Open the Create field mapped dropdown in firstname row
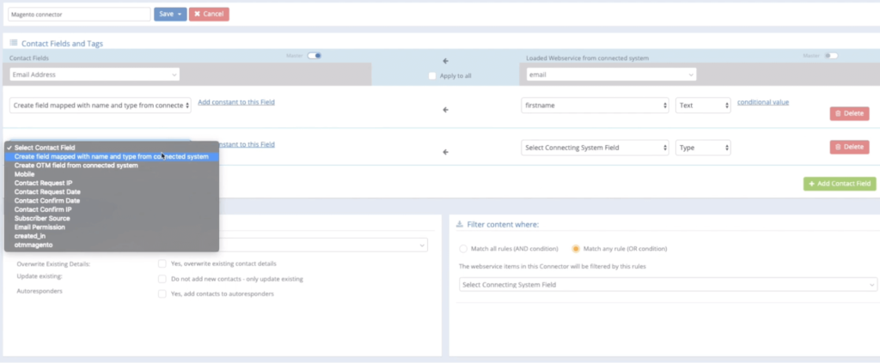 coord(101,106)
